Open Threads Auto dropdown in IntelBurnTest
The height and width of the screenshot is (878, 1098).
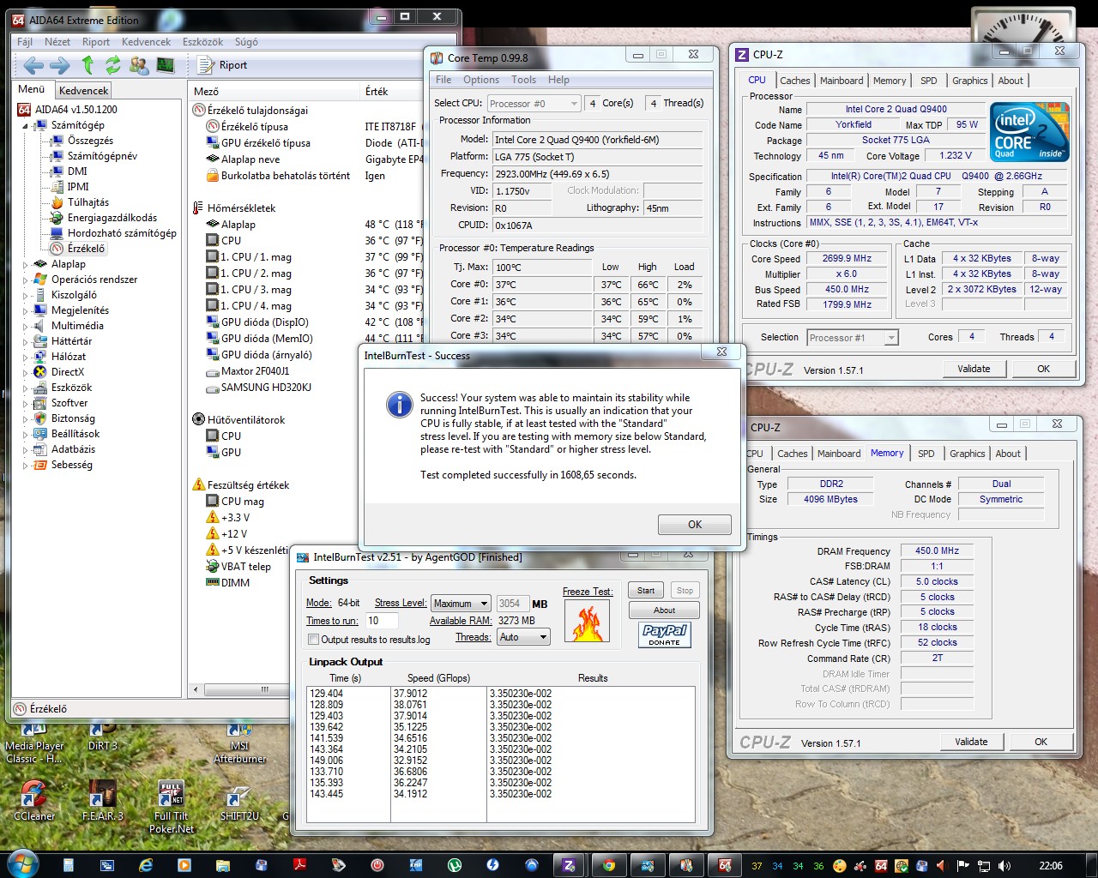coord(523,637)
